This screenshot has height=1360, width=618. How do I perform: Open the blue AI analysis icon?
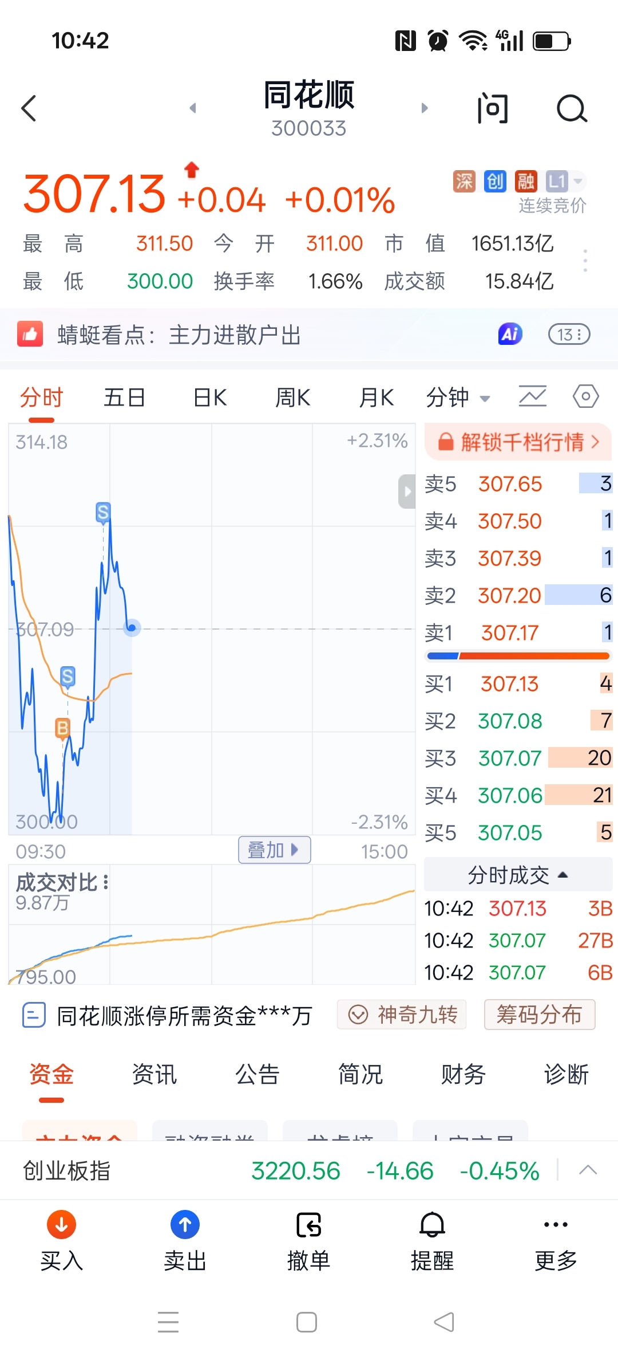[510, 334]
